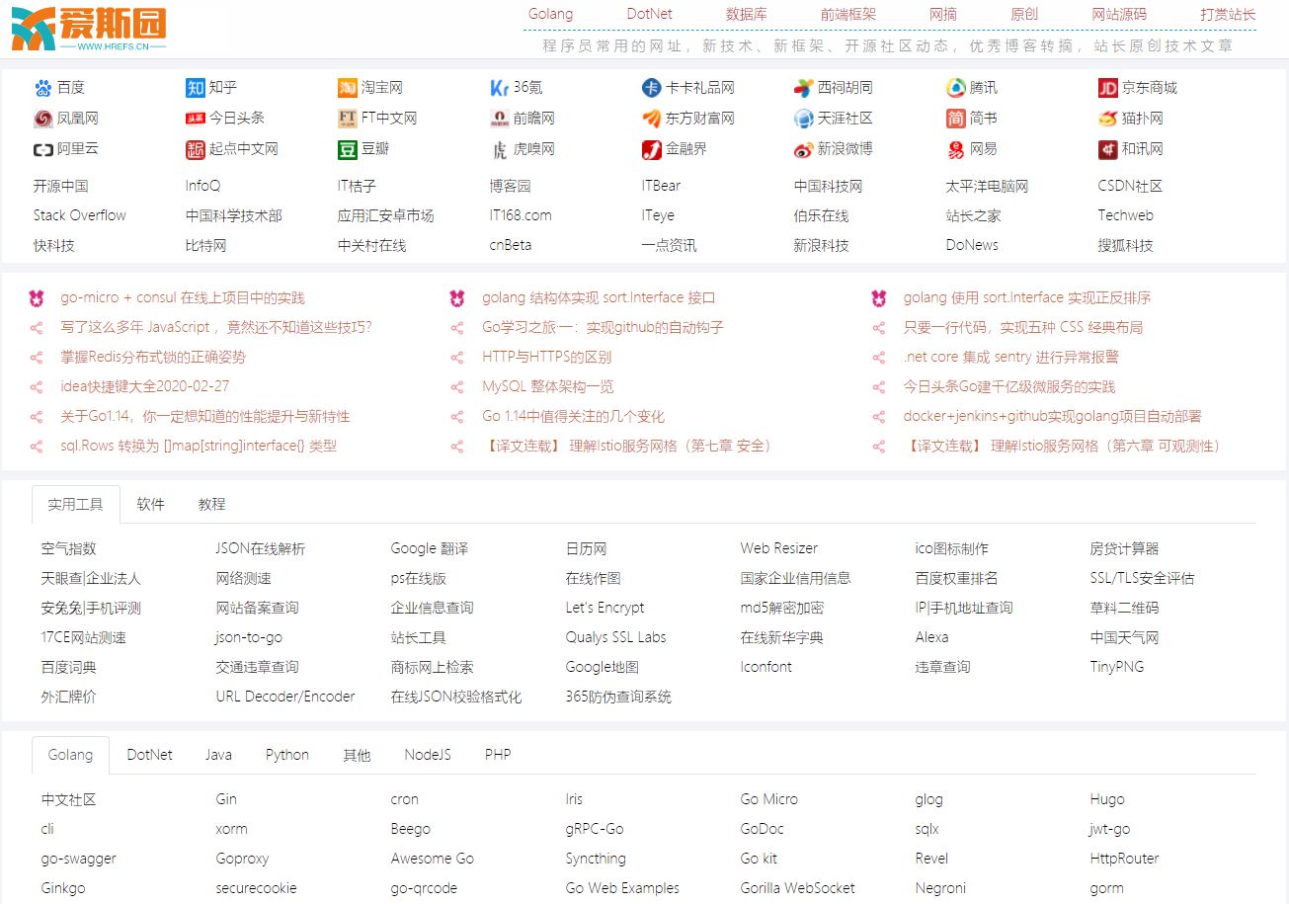This screenshot has height=904, width=1289.
Task: Click share icon beside Go 1.14中值得关注的几个变化
Action: [457, 417]
